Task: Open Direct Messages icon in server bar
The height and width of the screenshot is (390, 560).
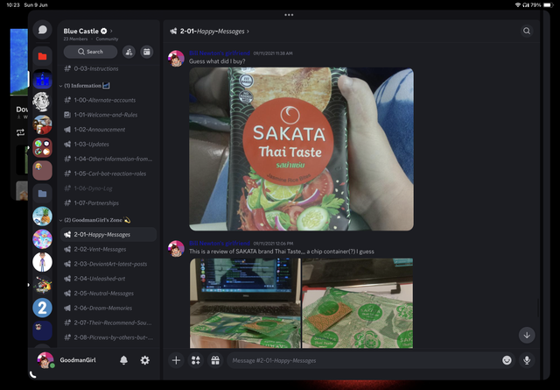Action: (43, 29)
